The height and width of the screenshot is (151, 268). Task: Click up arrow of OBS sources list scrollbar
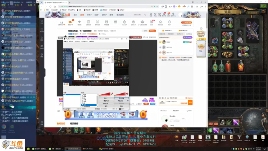[97, 95]
